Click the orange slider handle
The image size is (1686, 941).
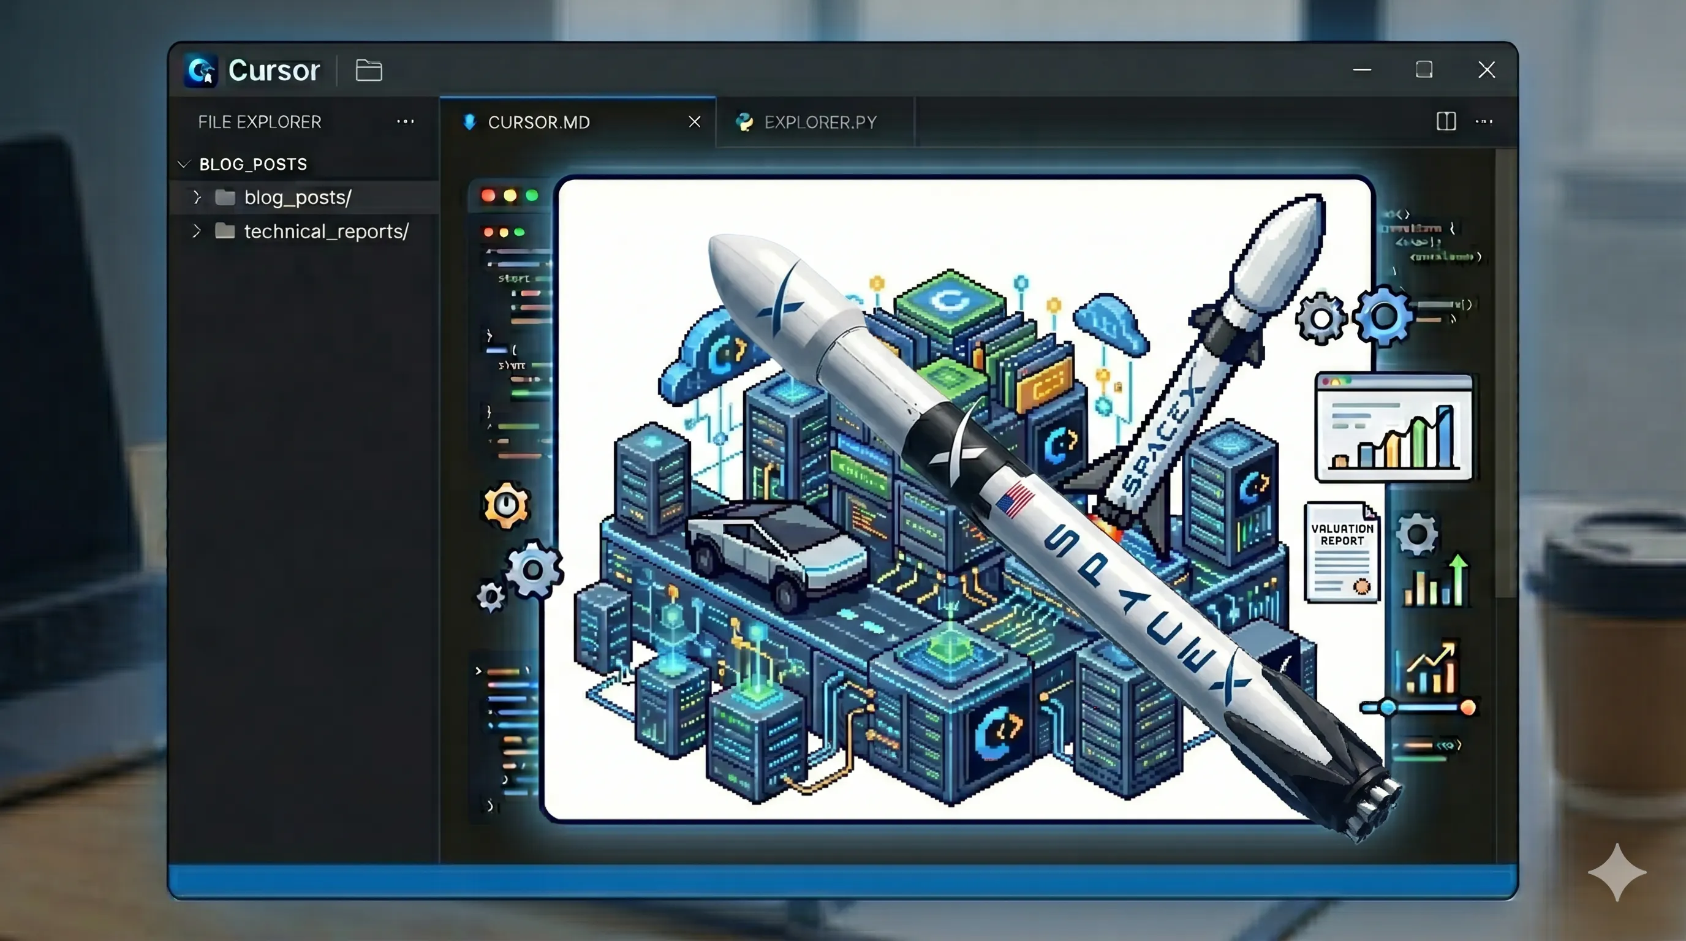(x=1467, y=708)
